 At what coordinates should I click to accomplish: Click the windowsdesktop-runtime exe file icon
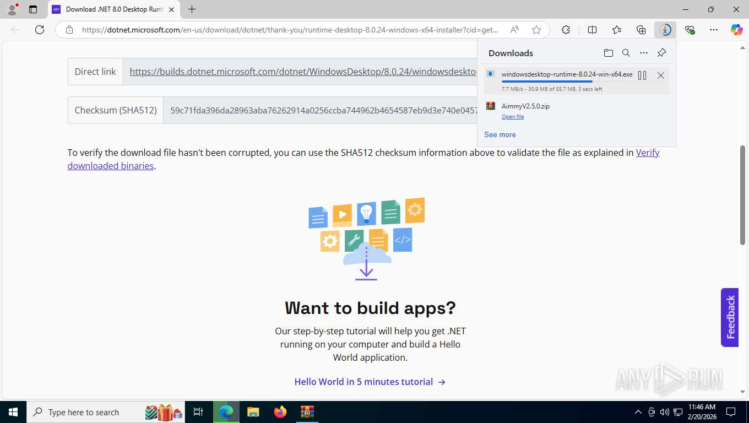pos(491,74)
